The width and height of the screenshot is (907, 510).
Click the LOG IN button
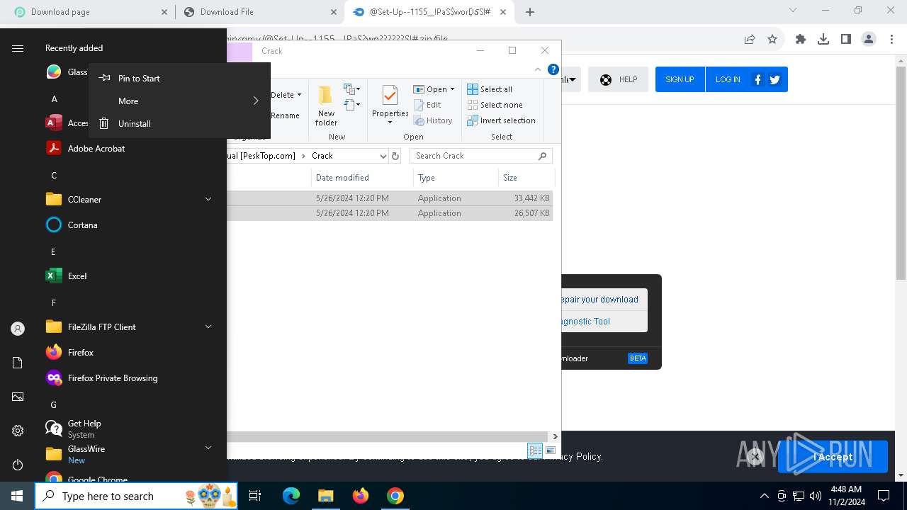[x=728, y=79]
